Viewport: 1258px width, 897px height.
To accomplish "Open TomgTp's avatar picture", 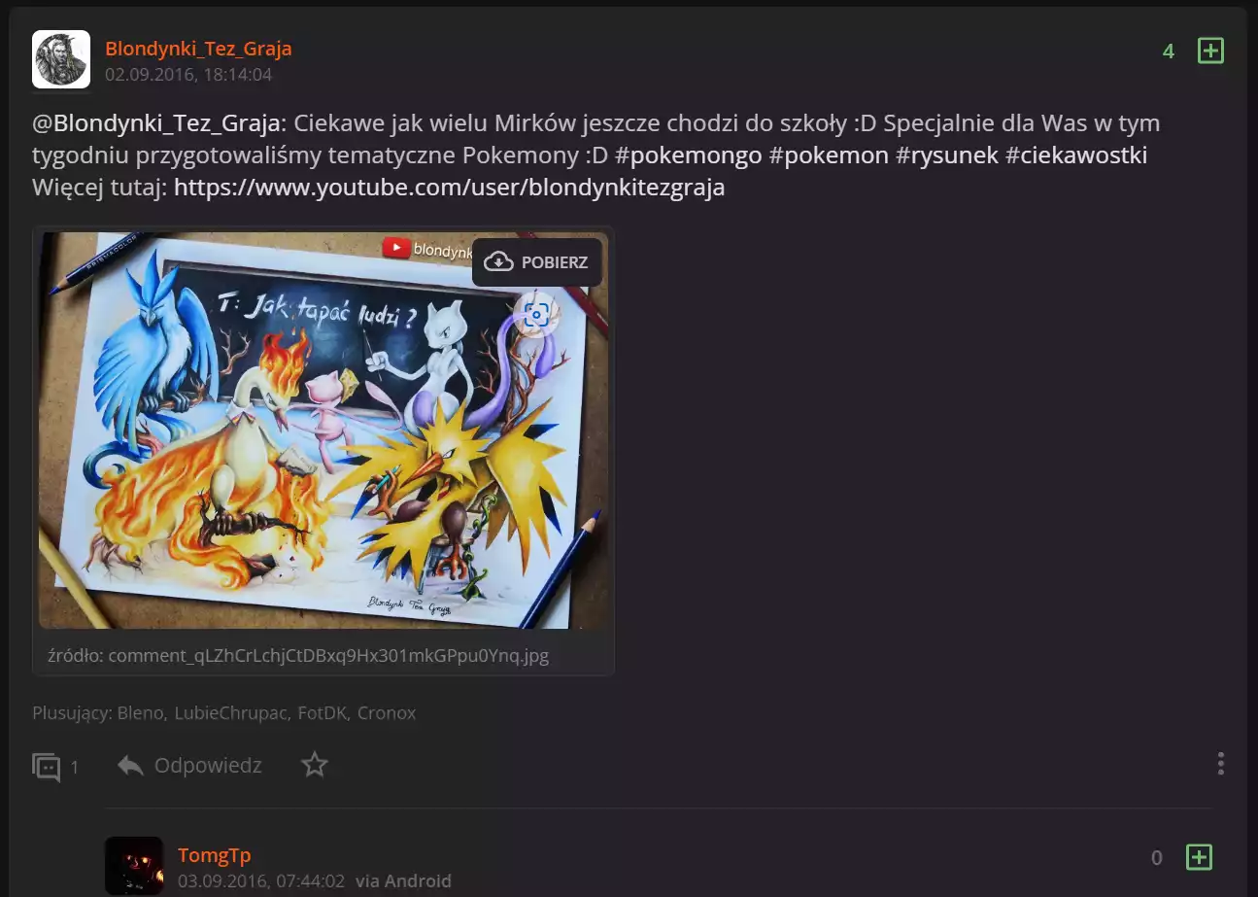I will coord(134,866).
